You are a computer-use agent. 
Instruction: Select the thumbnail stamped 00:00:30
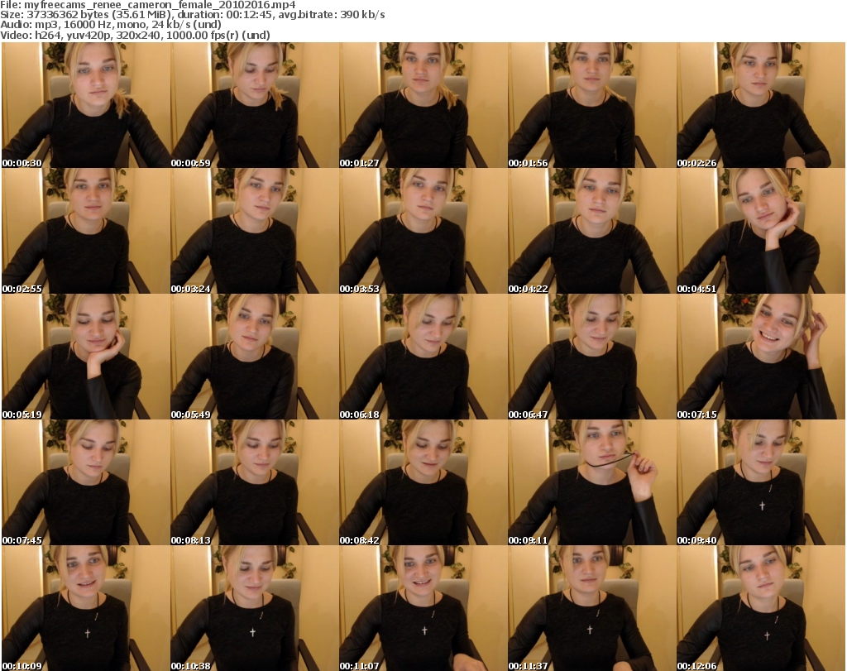click(86, 105)
